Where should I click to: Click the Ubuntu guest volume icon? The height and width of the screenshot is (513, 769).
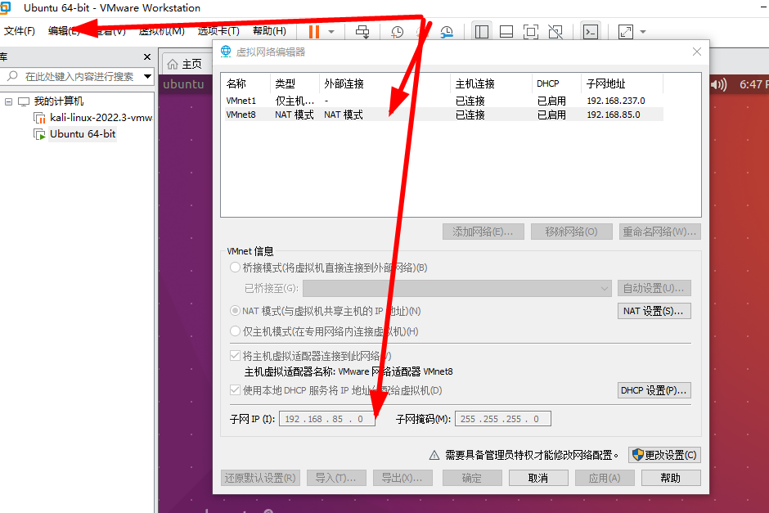coord(717,86)
